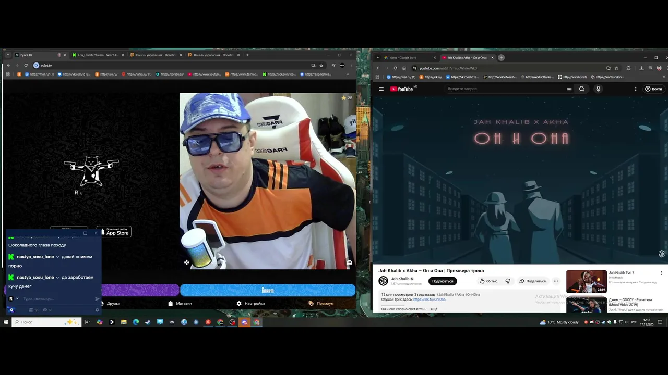Open Microsoft Edge from the taskbar
This screenshot has width=668, height=375.
click(x=136, y=322)
